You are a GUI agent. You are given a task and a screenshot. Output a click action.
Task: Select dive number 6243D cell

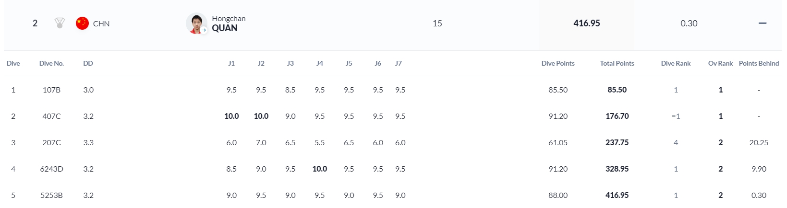(51, 169)
